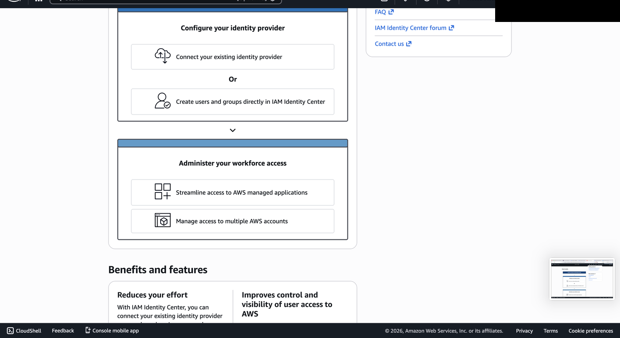The height and width of the screenshot is (338, 620).
Task: Click the 'Reduces your effort' heading
Action: tap(152, 295)
